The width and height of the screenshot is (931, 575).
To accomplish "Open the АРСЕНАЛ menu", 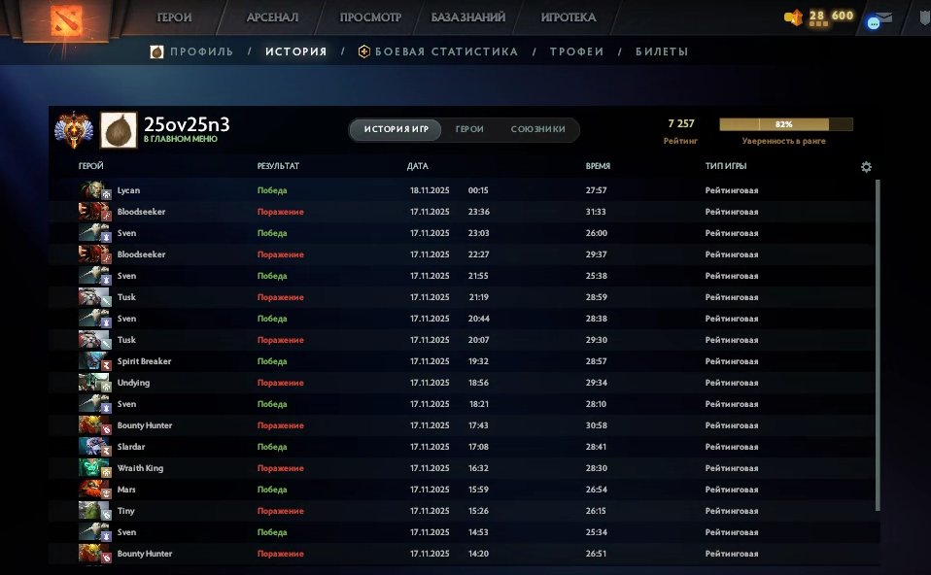I will (273, 17).
